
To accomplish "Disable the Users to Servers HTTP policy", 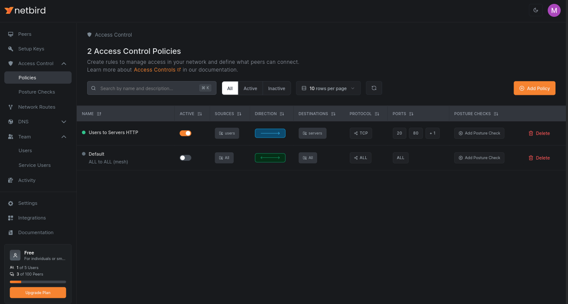I will coord(185,133).
